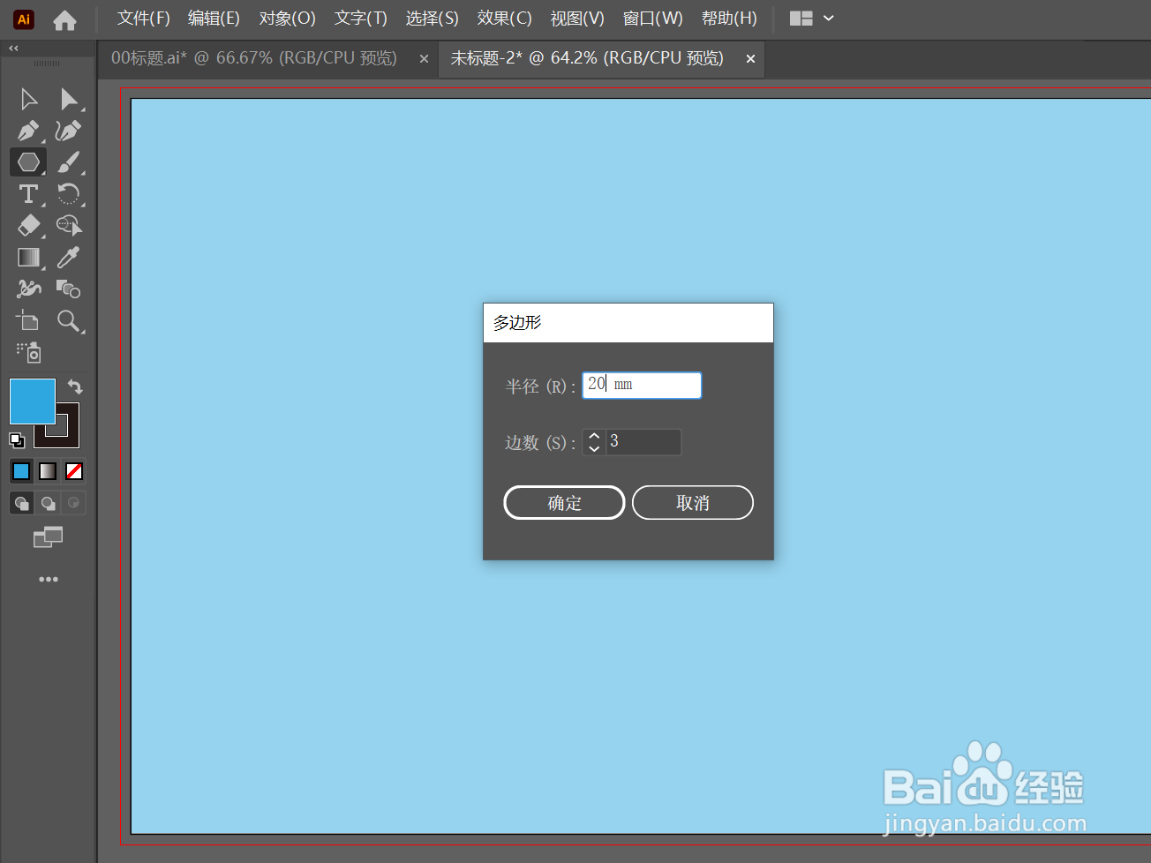Go to Home screen icon
Image resolution: width=1151 pixels, height=863 pixels.
click(x=64, y=19)
